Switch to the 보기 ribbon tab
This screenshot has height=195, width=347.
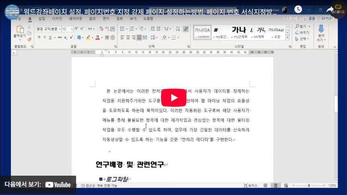[133, 19]
